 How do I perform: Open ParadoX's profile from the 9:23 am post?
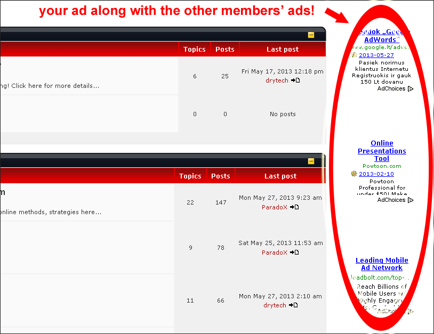[274, 207]
